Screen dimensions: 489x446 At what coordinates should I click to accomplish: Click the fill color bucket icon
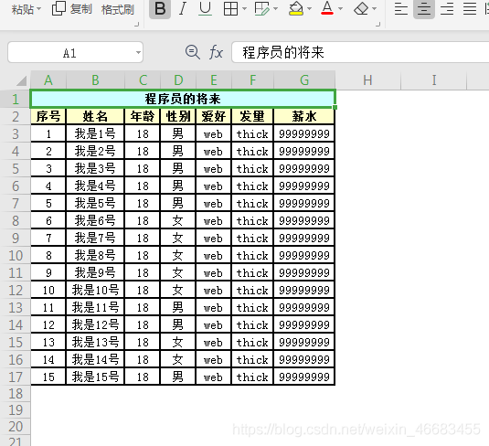(x=295, y=9)
